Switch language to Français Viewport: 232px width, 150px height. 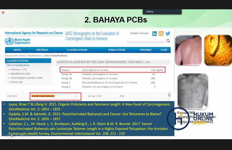[144, 33]
